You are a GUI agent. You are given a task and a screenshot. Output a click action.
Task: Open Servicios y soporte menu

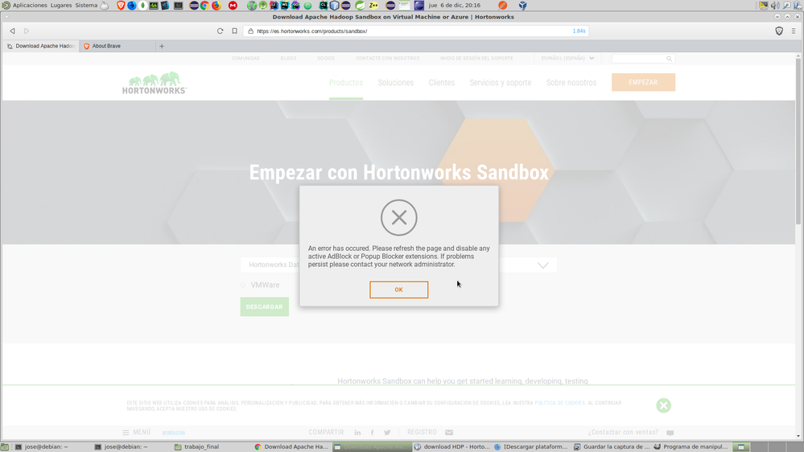click(501, 83)
